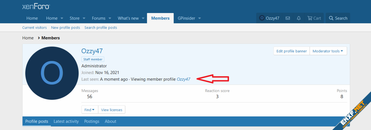Image resolution: width=371 pixels, height=130 pixels.
Task: Expand the What's new dropdown arrow
Action: click(143, 18)
